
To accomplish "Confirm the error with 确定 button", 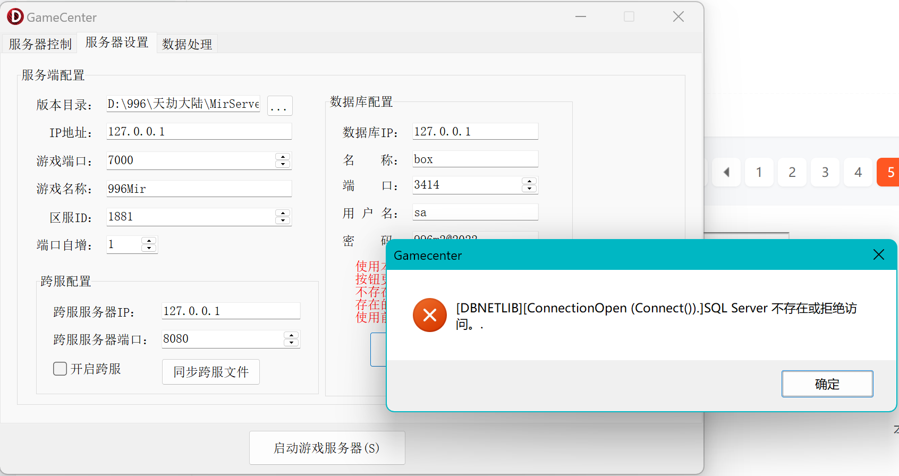I will coord(827,384).
